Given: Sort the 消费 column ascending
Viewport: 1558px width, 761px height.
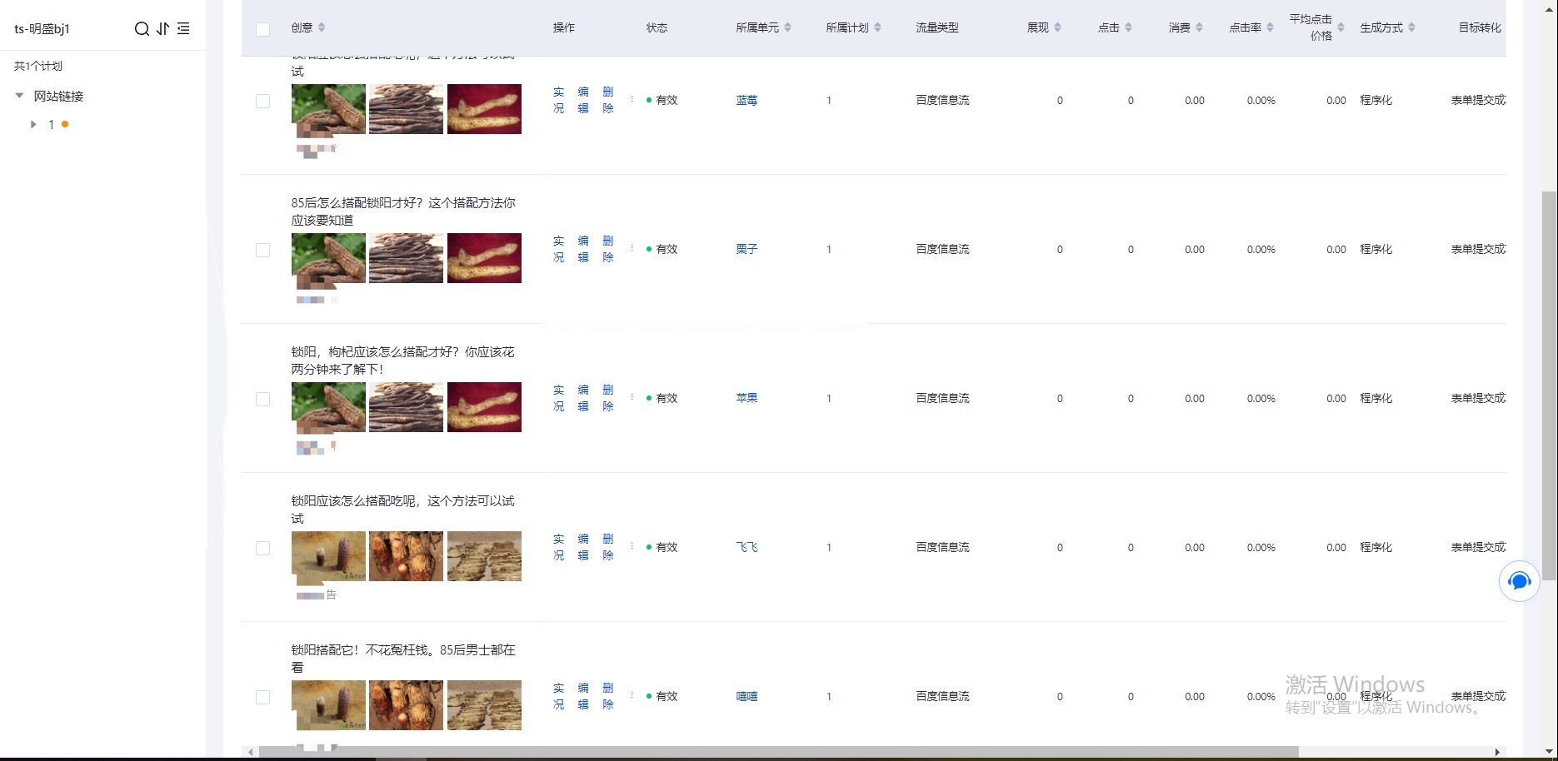Looking at the screenshot, I should [x=1200, y=27].
